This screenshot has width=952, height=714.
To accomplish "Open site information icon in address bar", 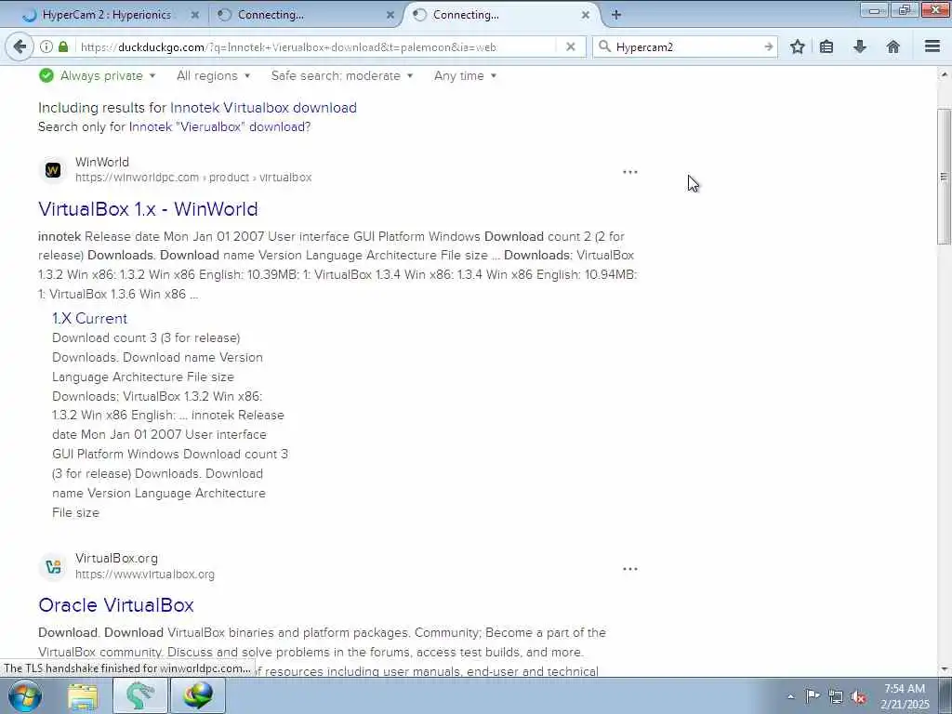I will 46,46.
